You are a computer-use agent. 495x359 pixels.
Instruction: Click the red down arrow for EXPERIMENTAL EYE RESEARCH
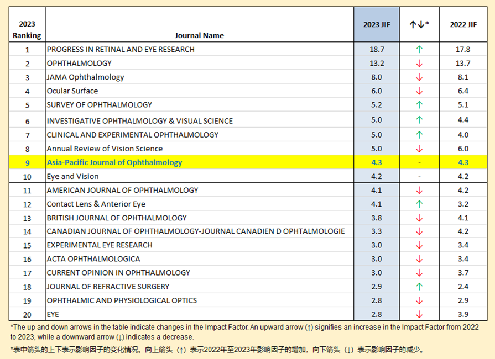click(x=419, y=245)
